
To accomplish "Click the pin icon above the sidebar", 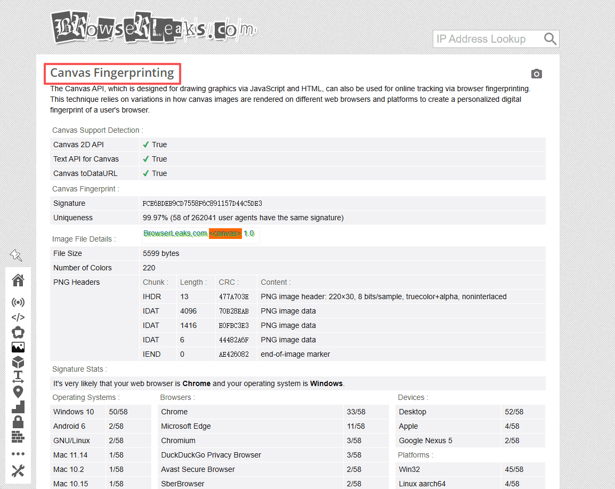I will pos(17,255).
